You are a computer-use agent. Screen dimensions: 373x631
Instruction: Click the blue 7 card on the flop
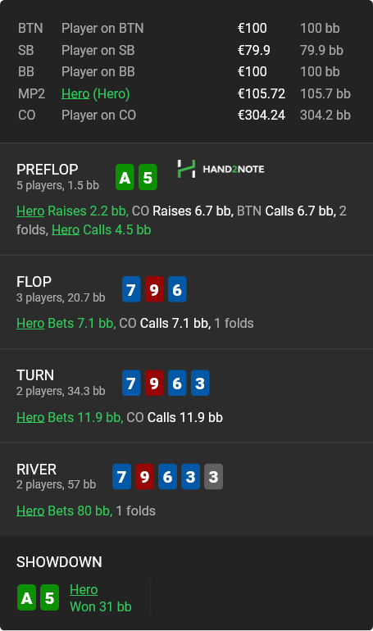tap(131, 289)
